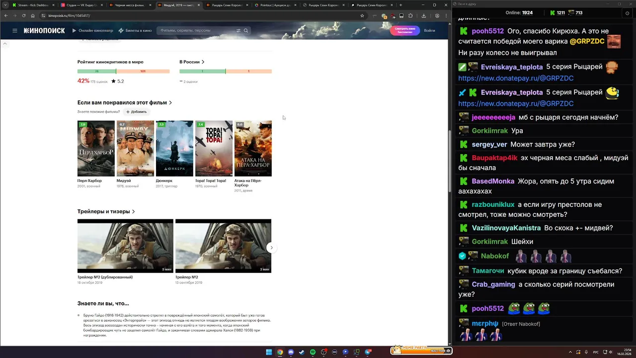Click Знаете ли вы, что… heading
636x358 pixels.
[103, 303]
